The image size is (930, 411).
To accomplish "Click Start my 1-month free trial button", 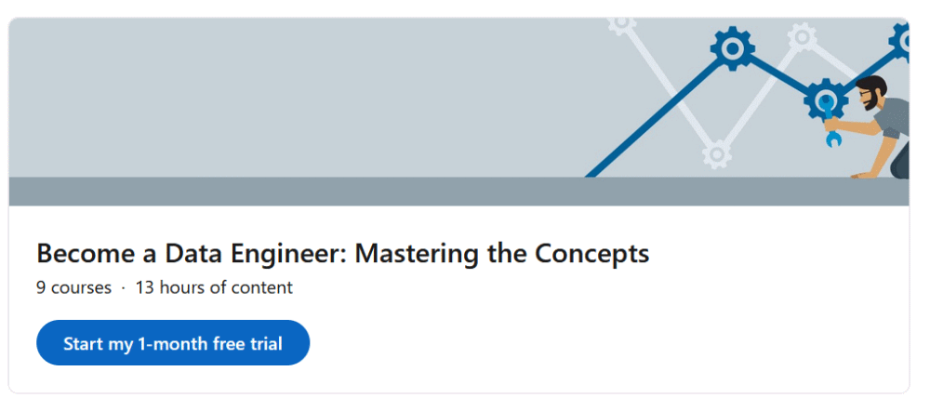I will click(x=173, y=343).
